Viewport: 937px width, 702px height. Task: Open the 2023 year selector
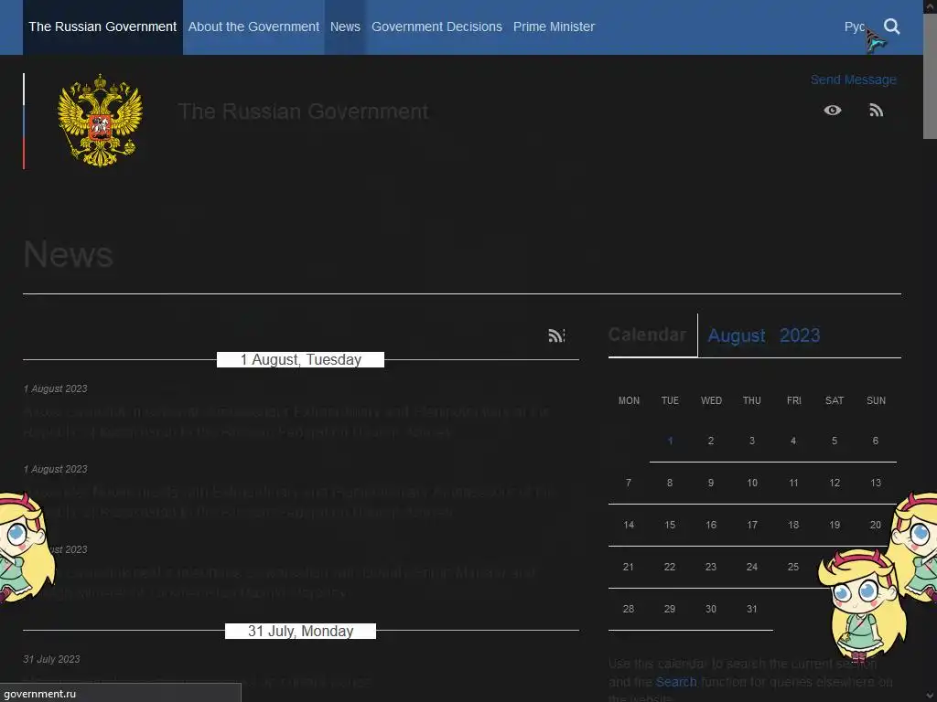coord(800,335)
